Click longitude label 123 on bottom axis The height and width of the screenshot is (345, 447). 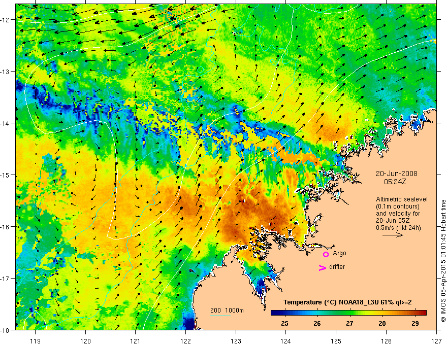tap(236, 341)
